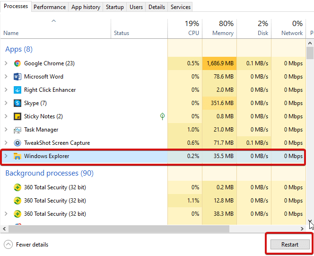Click the Sticky Notes icon
Screen dimensions: 314x256
click(17, 116)
